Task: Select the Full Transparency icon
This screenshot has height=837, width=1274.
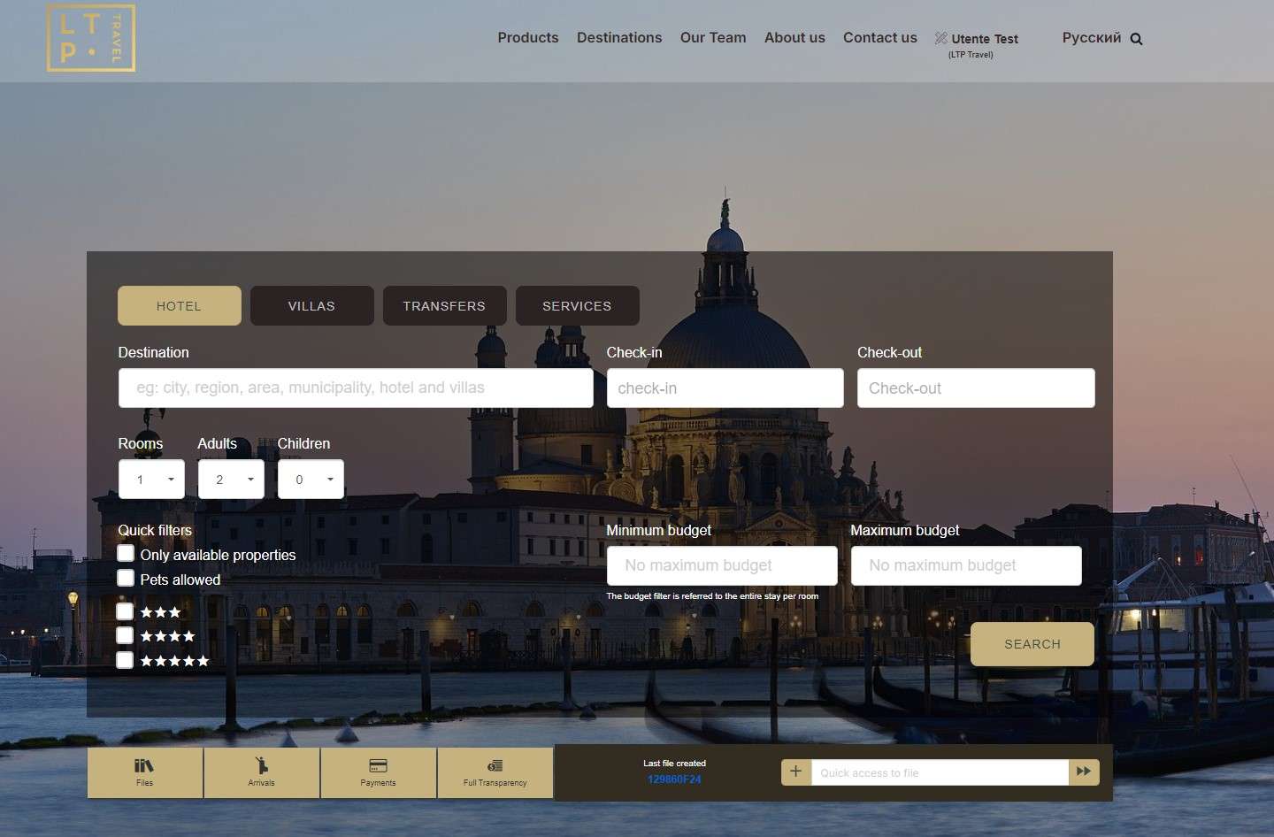Action: [495, 766]
